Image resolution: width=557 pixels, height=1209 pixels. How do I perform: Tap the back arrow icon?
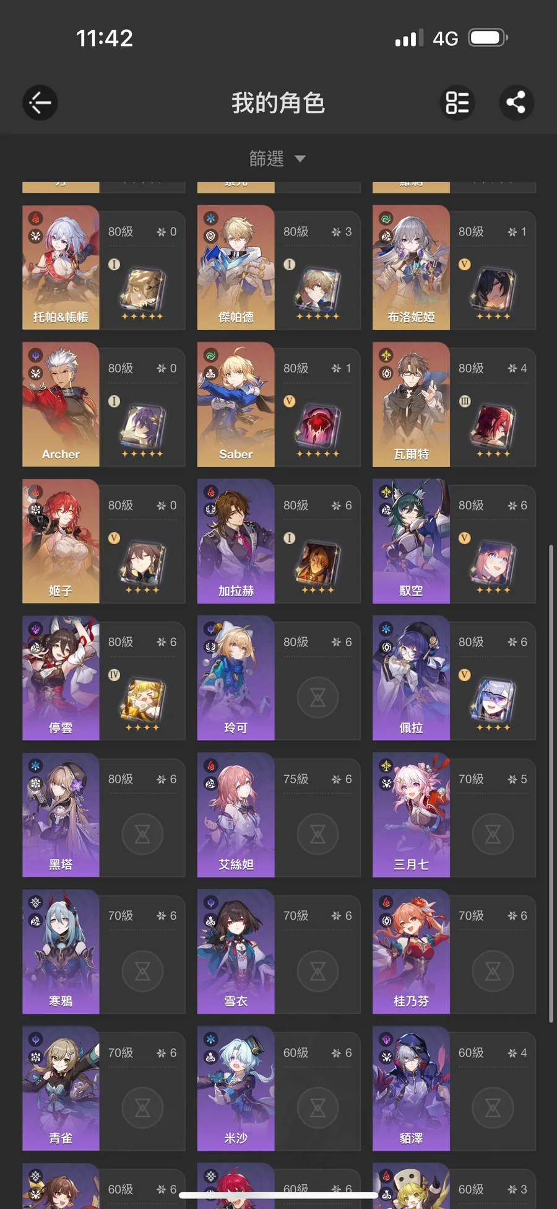40,102
